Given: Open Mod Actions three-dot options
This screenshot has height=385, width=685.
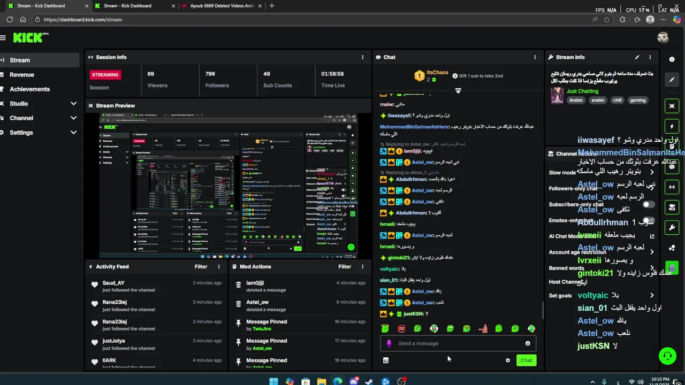Looking at the screenshot, I should click(362, 267).
